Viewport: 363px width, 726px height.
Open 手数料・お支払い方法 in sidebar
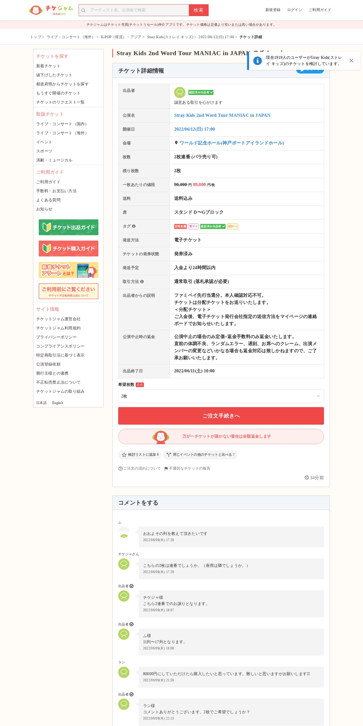click(56, 191)
